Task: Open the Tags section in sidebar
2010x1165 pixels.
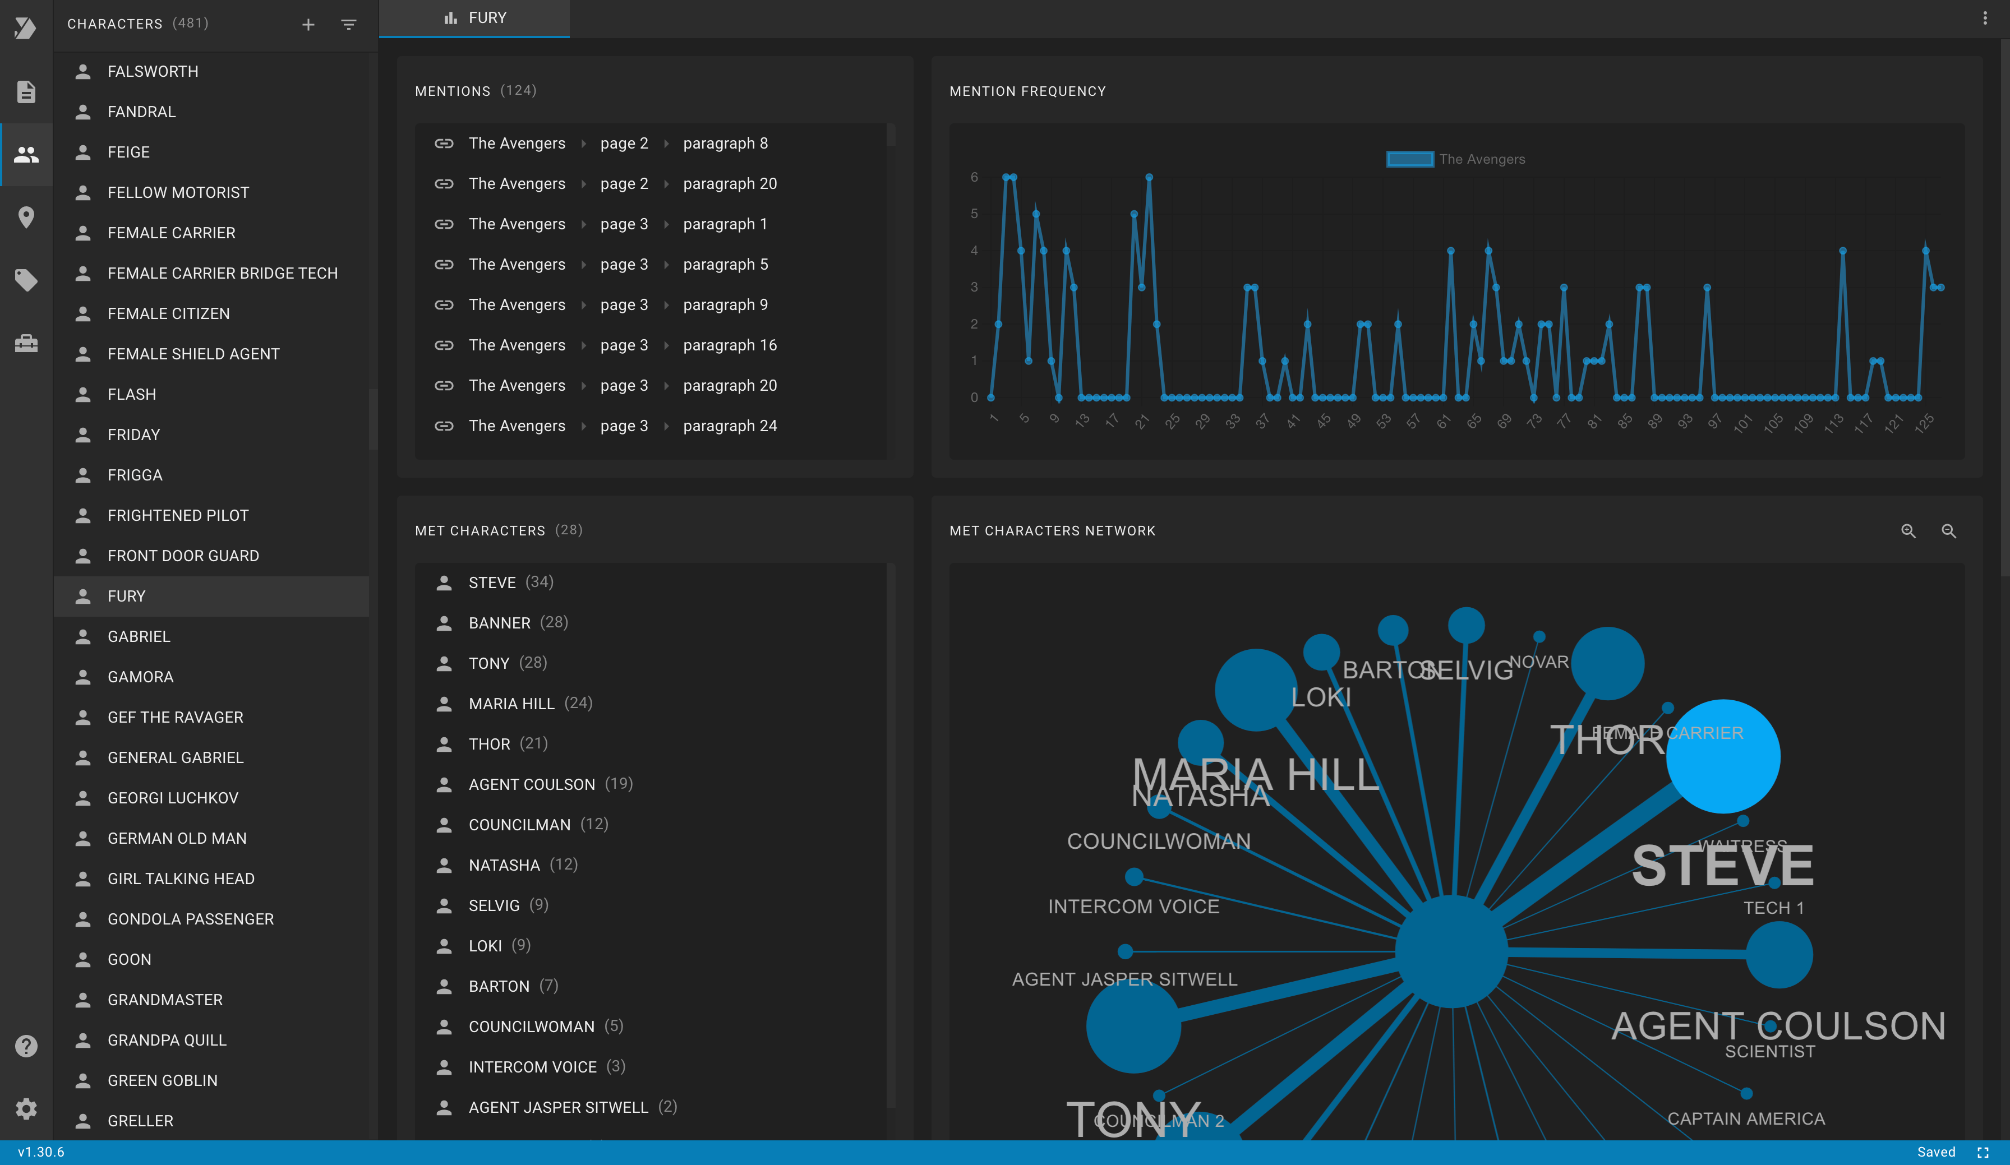Action: (26, 280)
